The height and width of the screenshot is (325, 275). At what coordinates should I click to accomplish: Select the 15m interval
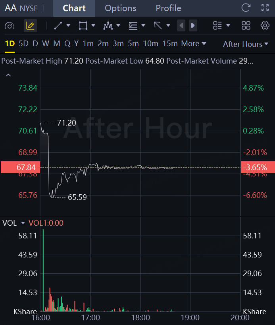(x=170, y=44)
